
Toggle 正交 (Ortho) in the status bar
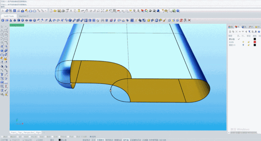[93, 140]
